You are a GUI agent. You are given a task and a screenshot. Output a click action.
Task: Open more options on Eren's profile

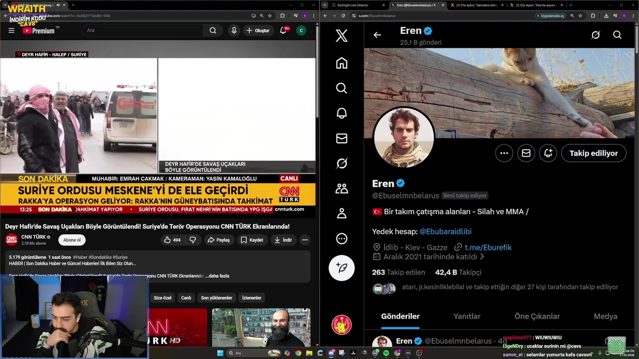(504, 153)
